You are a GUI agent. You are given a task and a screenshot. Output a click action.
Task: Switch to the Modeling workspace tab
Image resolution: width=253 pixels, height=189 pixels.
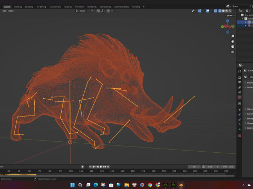click(x=18, y=7)
